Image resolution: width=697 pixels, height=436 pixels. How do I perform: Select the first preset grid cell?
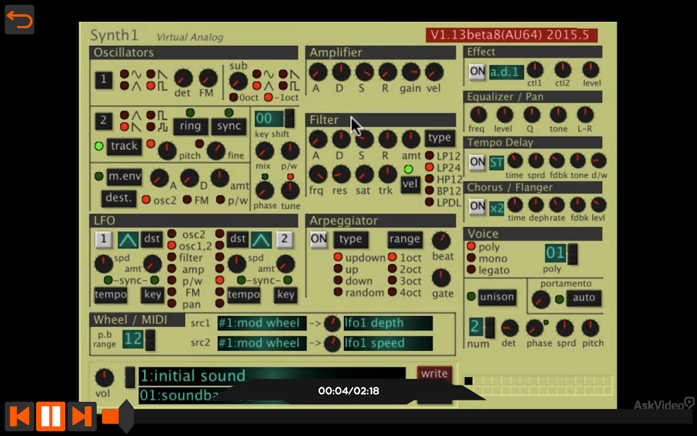(x=469, y=381)
